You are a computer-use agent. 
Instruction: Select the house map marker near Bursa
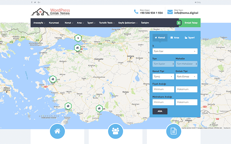[77, 48]
